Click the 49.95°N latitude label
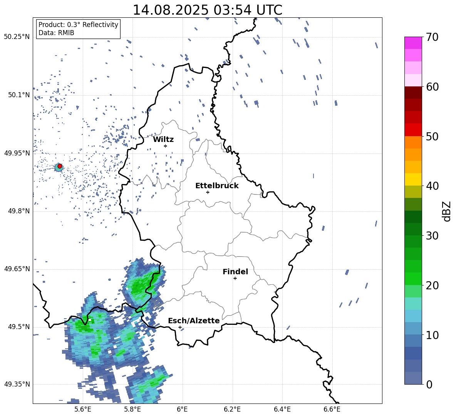Screen dimensions: 456x417 [x=17, y=153]
